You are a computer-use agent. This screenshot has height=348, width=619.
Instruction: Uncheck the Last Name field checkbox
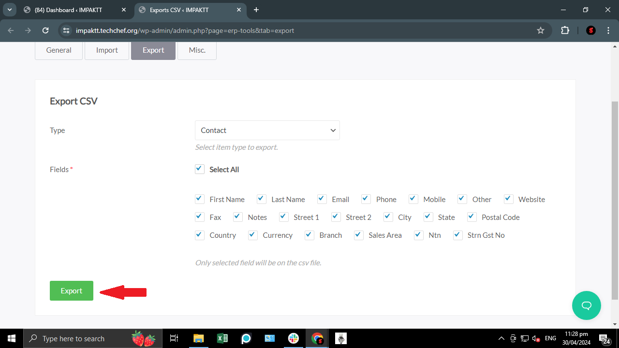pos(262,199)
